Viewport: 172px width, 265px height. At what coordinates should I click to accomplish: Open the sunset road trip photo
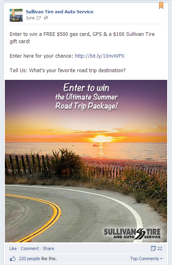pos(86,161)
